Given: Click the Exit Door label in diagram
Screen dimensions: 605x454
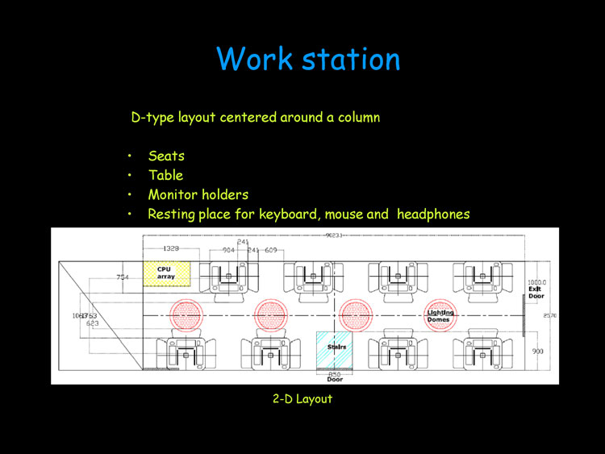Looking at the screenshot, I should coord(536,292).
